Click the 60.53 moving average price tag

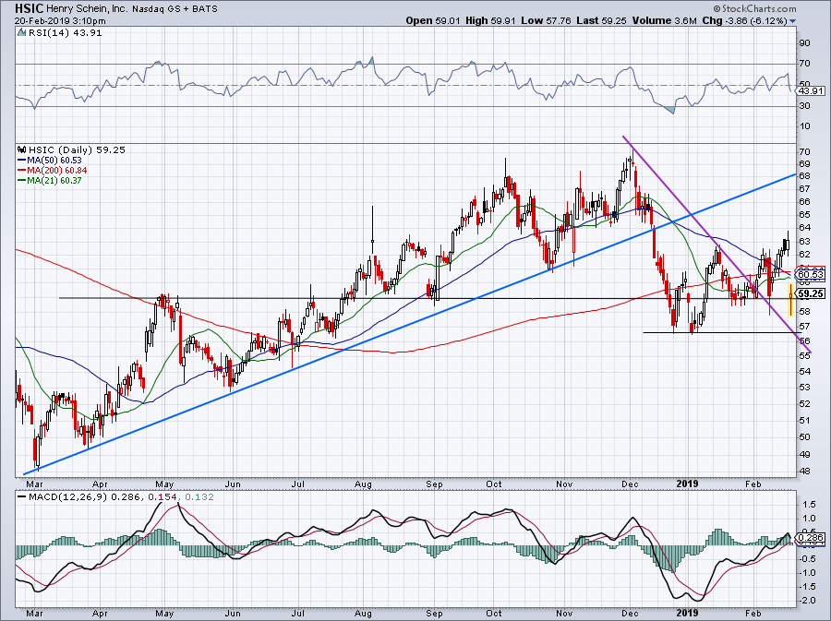[811, 274]
